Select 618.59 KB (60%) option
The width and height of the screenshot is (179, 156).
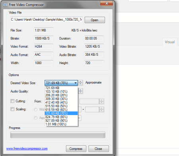tap(61, 110)
